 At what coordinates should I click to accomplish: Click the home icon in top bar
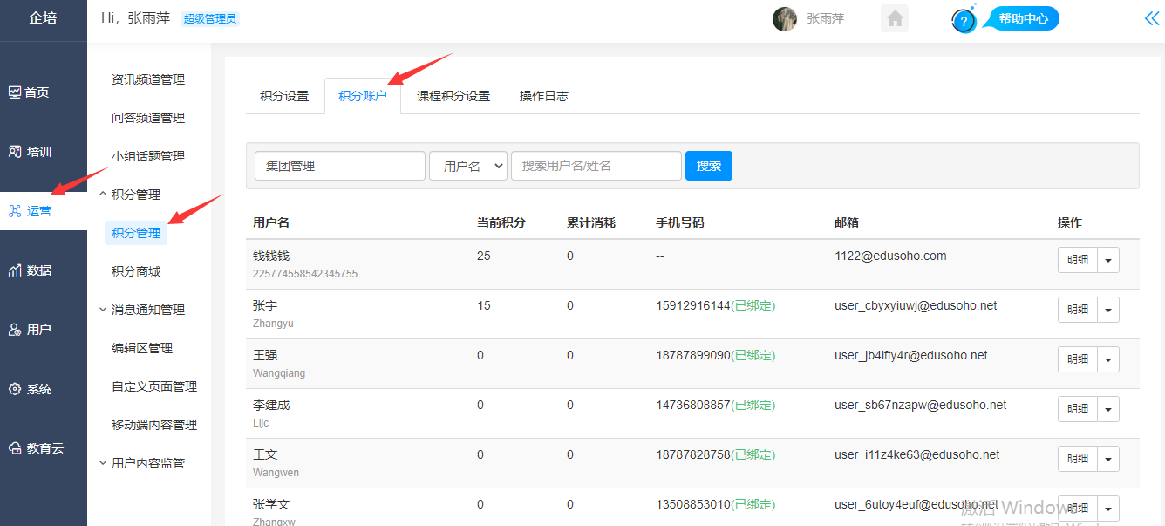(895, 18)
